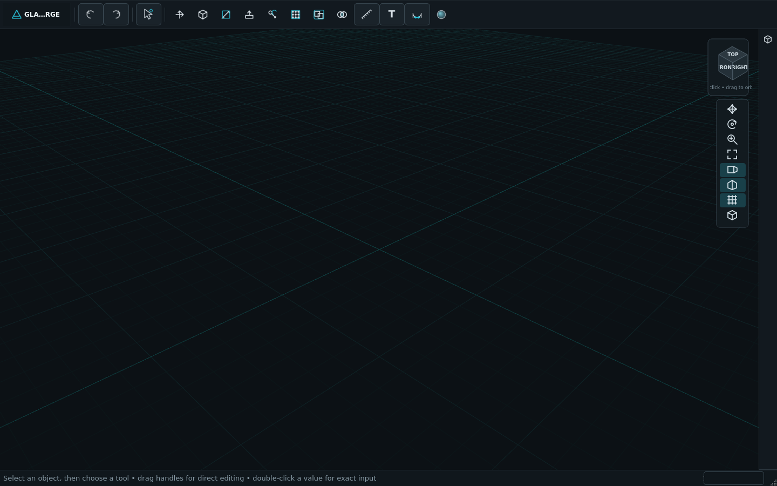Select the Text tool
The image size is (777, 486).
(x=392, y=15)
